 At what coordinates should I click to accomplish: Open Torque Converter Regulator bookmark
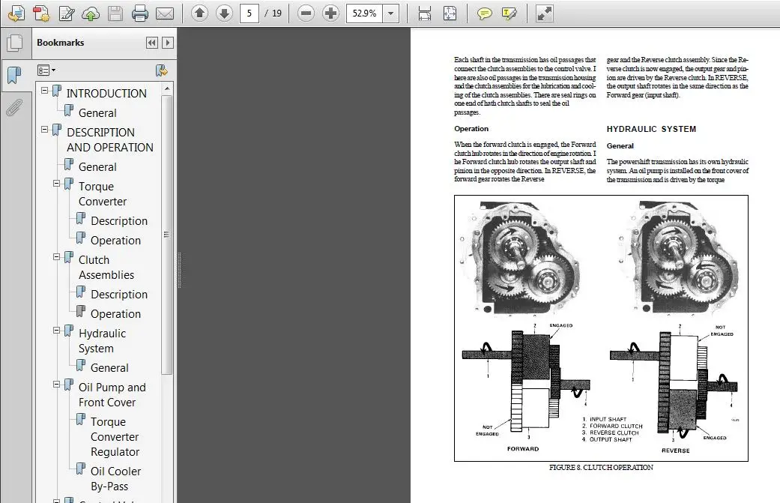point(115,437)
